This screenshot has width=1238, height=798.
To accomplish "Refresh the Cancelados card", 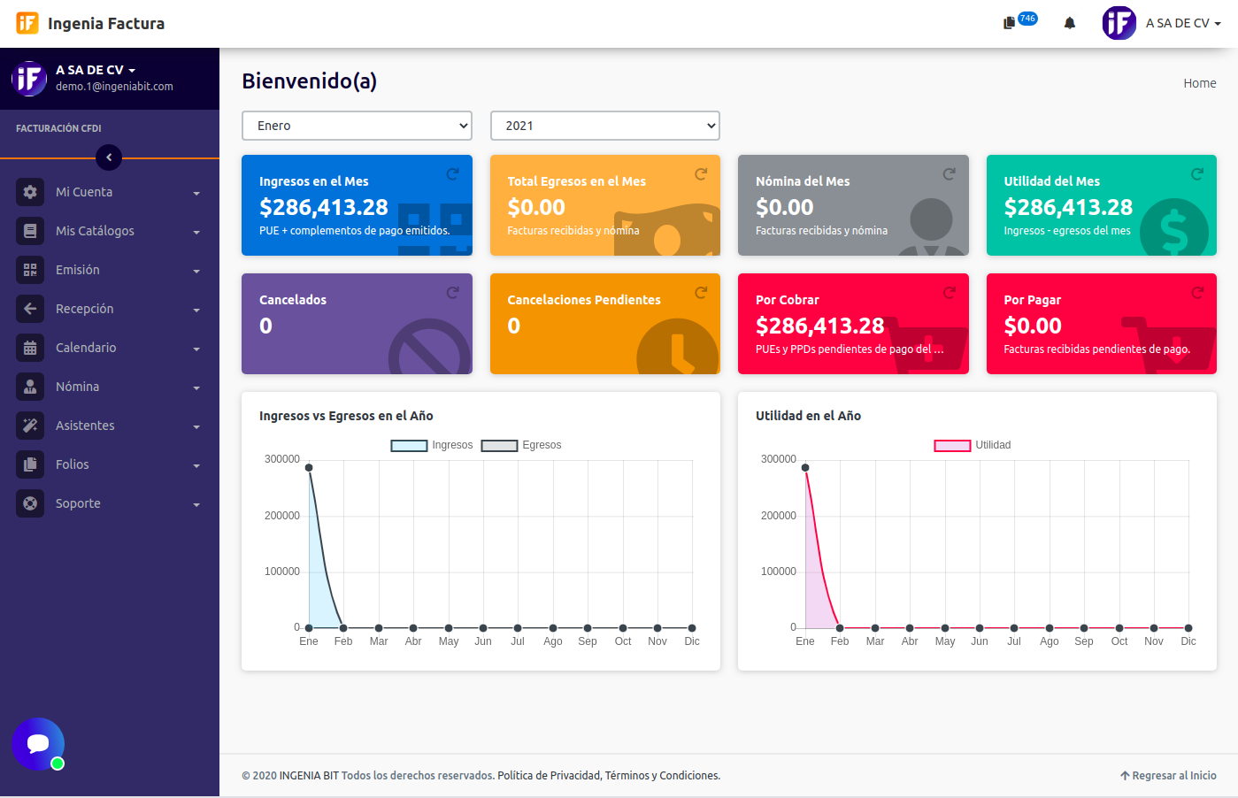I will click(452, 293).
